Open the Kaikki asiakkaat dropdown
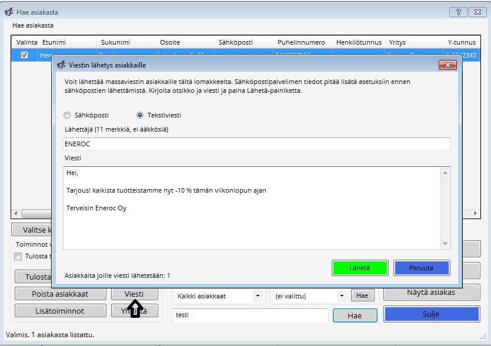 [257, 296]
